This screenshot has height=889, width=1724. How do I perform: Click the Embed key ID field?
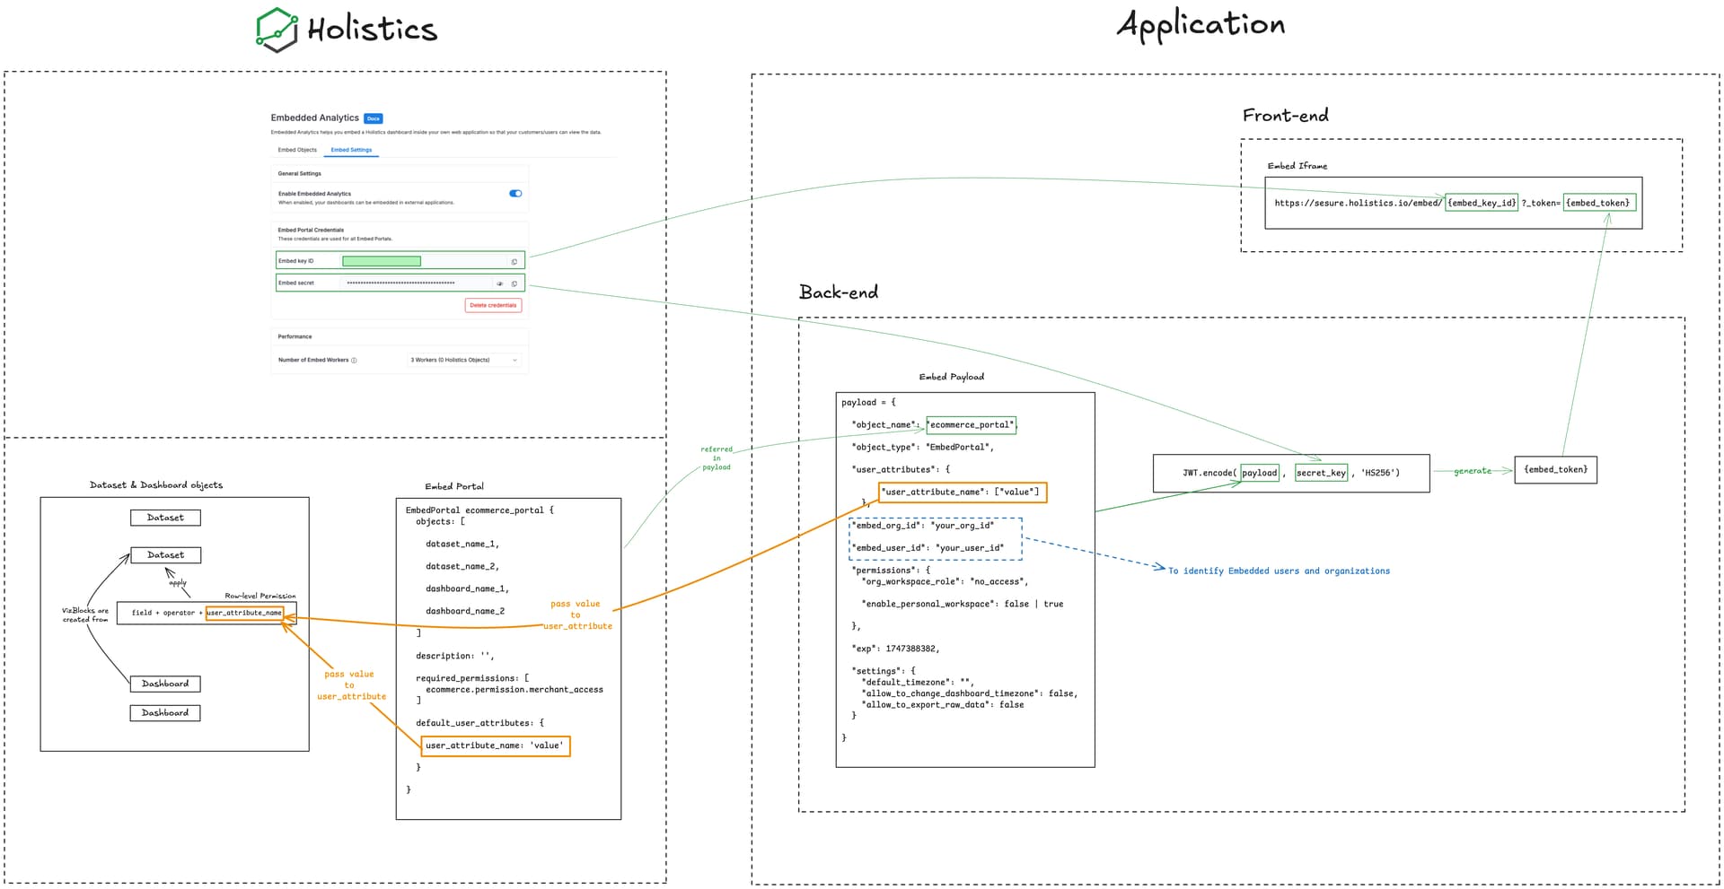400,261
